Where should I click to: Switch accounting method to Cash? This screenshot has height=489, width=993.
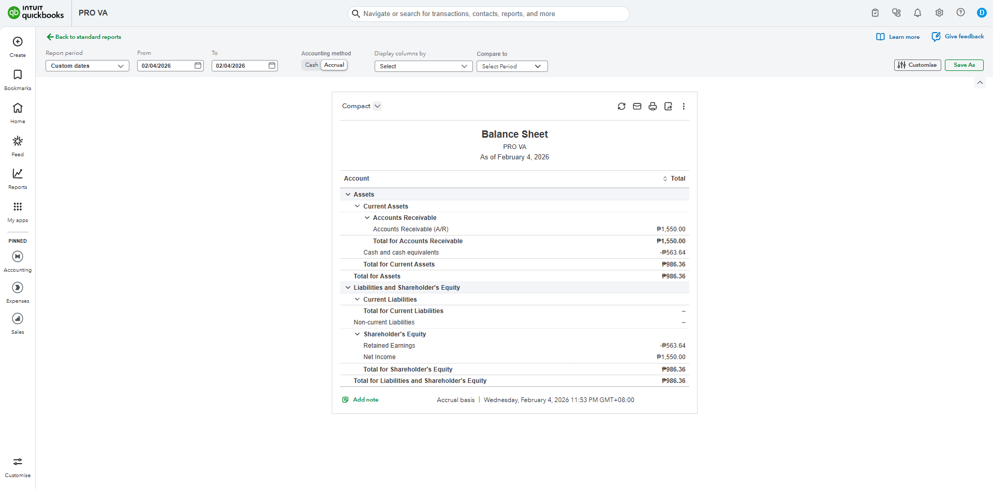[312, 65]
